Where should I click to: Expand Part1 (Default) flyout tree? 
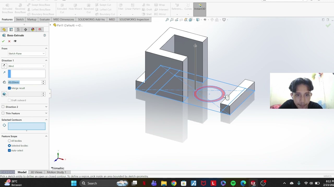[x=51, y=25]
